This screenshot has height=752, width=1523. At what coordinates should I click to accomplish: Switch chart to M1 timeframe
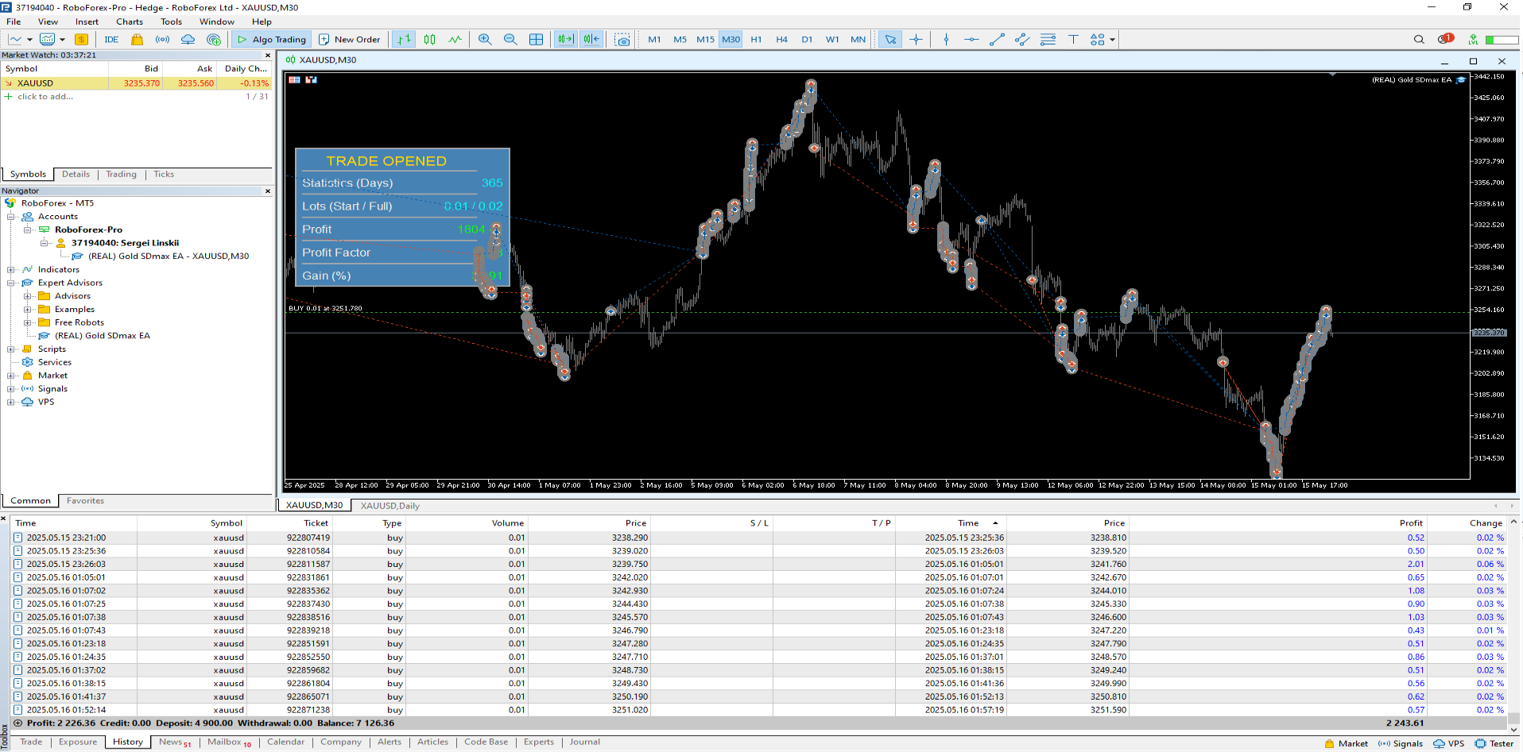(654, 39)
